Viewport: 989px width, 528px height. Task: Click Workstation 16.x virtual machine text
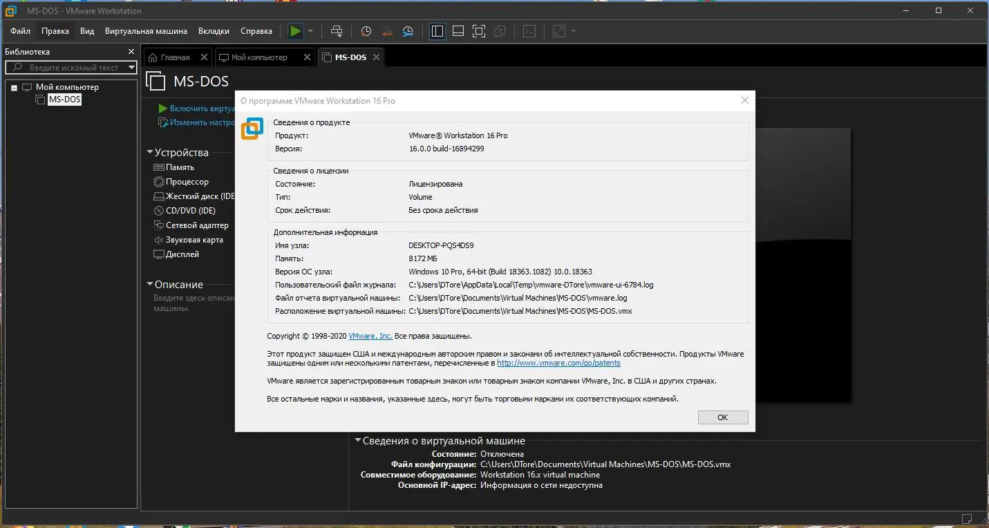[x=540, y=475]
